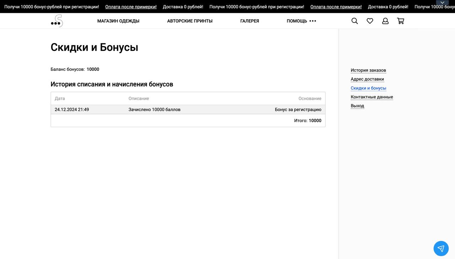Image resolution: width=455 pixels, height=259 pixels.
Task: Open the Telegram chat button
Action: (x=441, y=248)
